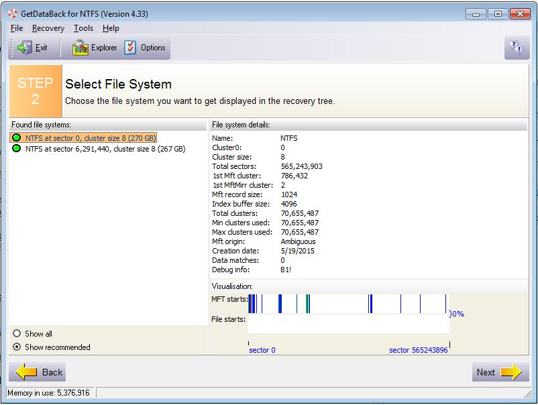
Task: Click green status dot of sector 0 entry
Action: [x=16, y=138]
